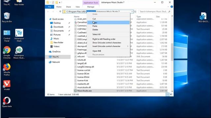This screenshot has width=211, height=118.
Task: Expand the ribbon with the chevron
Action: click(168, 7)
